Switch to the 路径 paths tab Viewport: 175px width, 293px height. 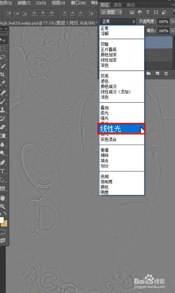(130, 5)
